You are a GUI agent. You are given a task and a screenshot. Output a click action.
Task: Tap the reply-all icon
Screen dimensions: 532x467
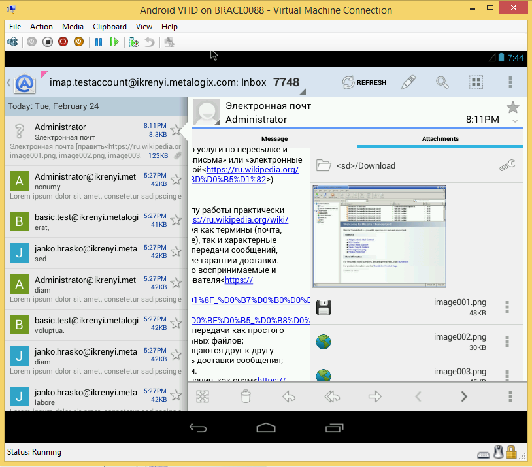(x=332, y=396)
